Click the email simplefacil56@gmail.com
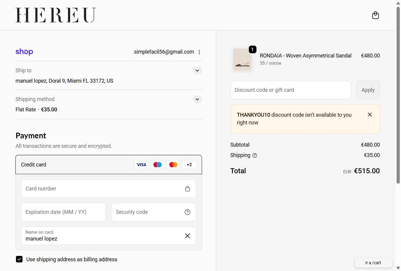 (x=164, y=52)
